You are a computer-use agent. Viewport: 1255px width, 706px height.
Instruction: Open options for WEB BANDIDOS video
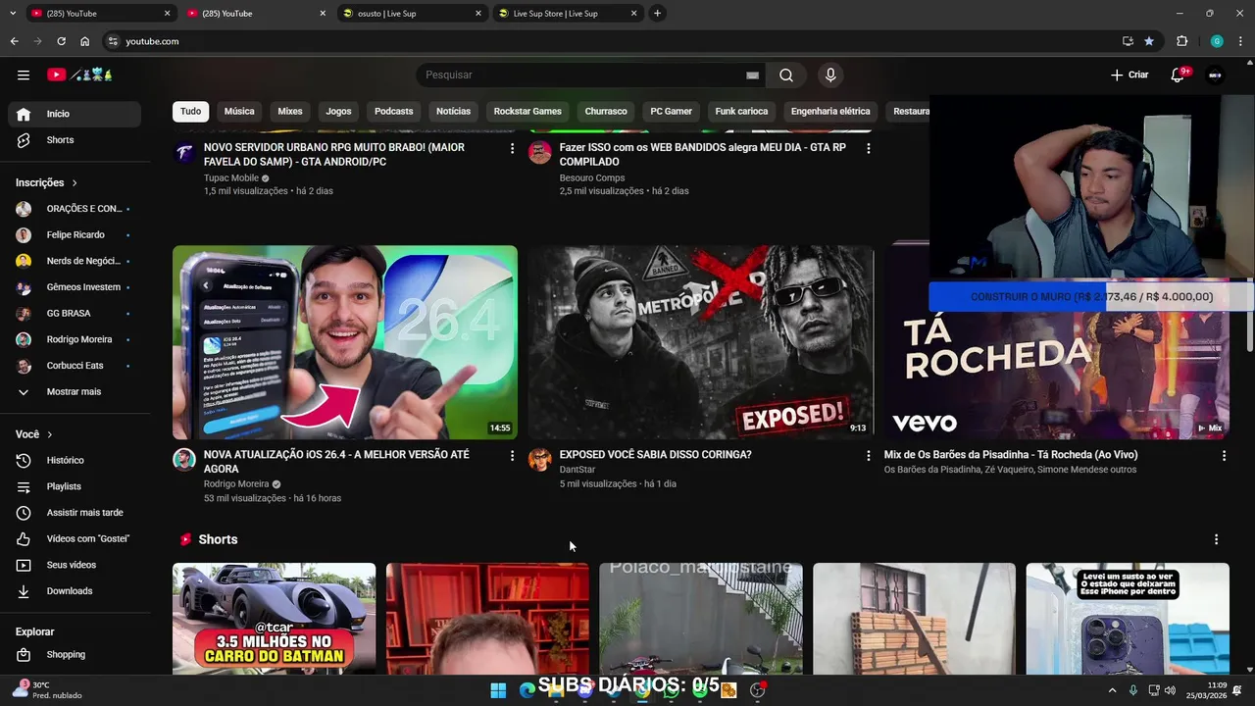pyautogui.click(x=868, y=148)
